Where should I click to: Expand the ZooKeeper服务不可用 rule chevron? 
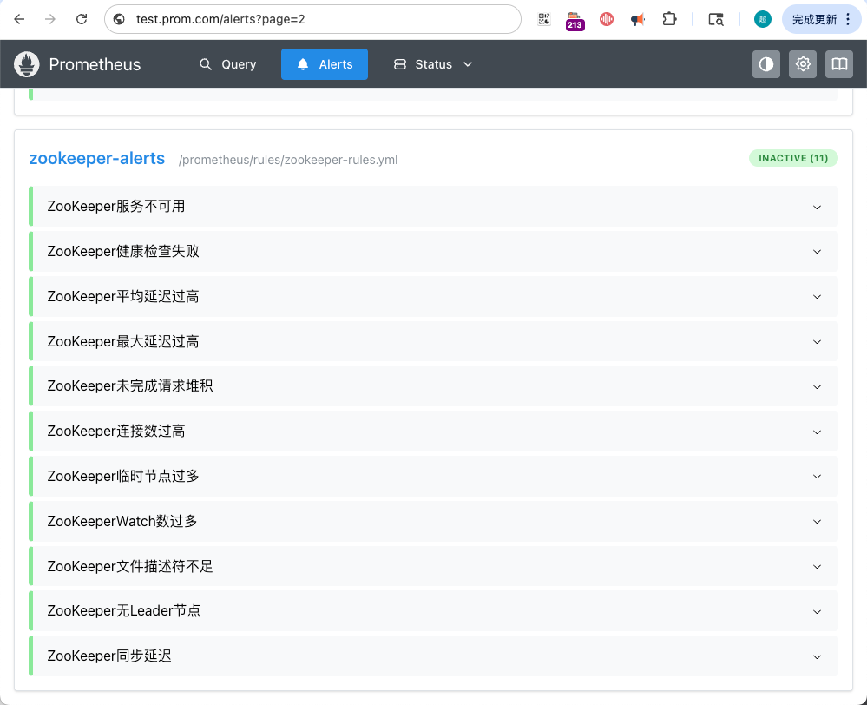tap(817, 207)
